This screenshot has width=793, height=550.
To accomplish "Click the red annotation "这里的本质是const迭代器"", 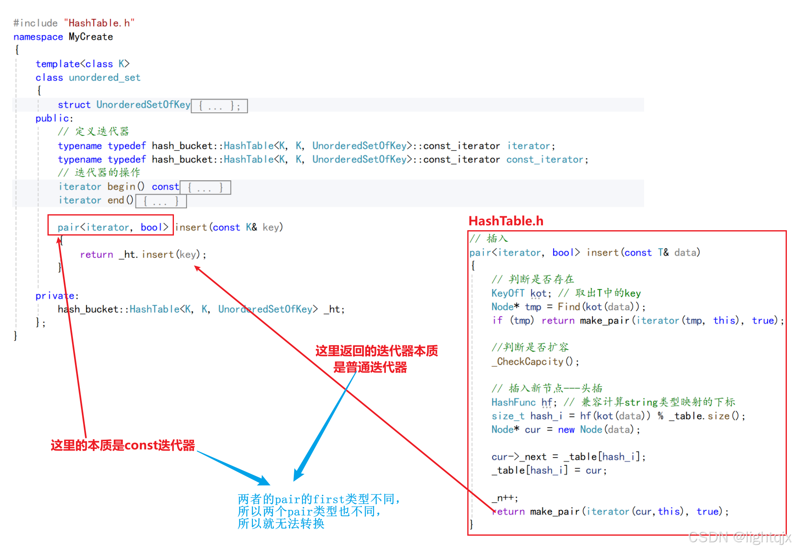I will pyautogui.click(x=123, y=445).
